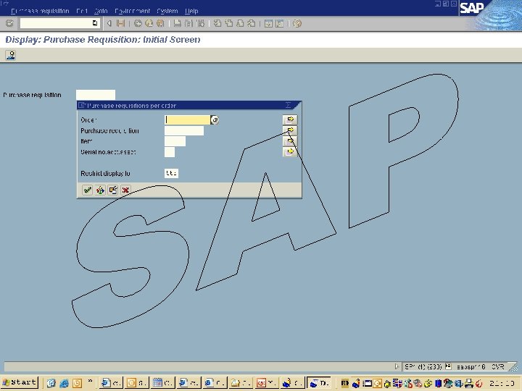Viewport: 522px width, 391px height.
Task: Open the Help menu
Action: click(x=191, y=11)
